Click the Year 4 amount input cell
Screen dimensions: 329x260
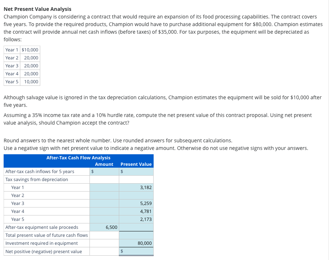(x=104, y=211)
